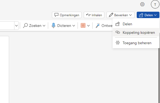
Task: Expand the Zoeken dropdown arrow
Action: 44,26
